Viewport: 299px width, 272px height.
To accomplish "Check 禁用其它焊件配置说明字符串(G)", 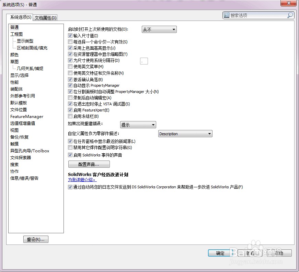I will pos(70,147).
